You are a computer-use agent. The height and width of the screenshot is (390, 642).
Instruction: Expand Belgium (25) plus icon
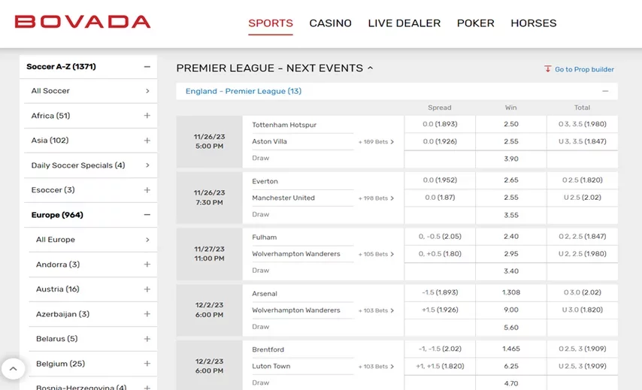pos(147,364)
